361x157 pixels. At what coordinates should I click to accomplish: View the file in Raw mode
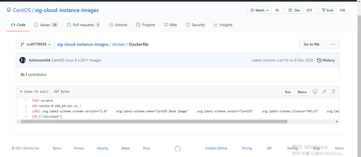(288, 92)
